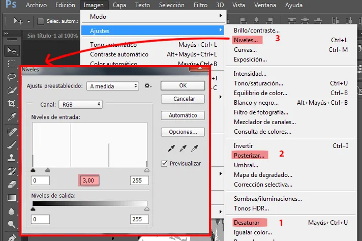Open the Archivo menu
This screenshot has width=362, height=241.
[36, 5]
